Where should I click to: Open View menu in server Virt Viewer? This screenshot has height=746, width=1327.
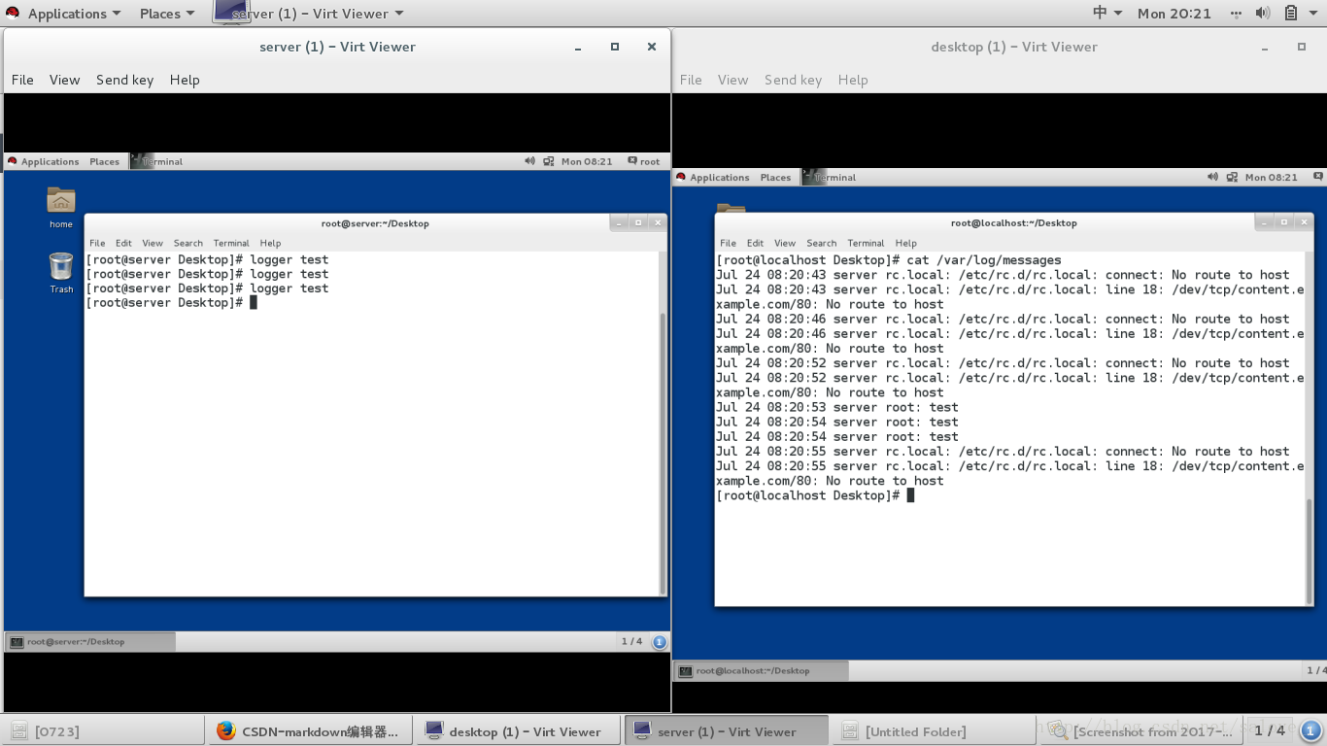pos(64,80)
